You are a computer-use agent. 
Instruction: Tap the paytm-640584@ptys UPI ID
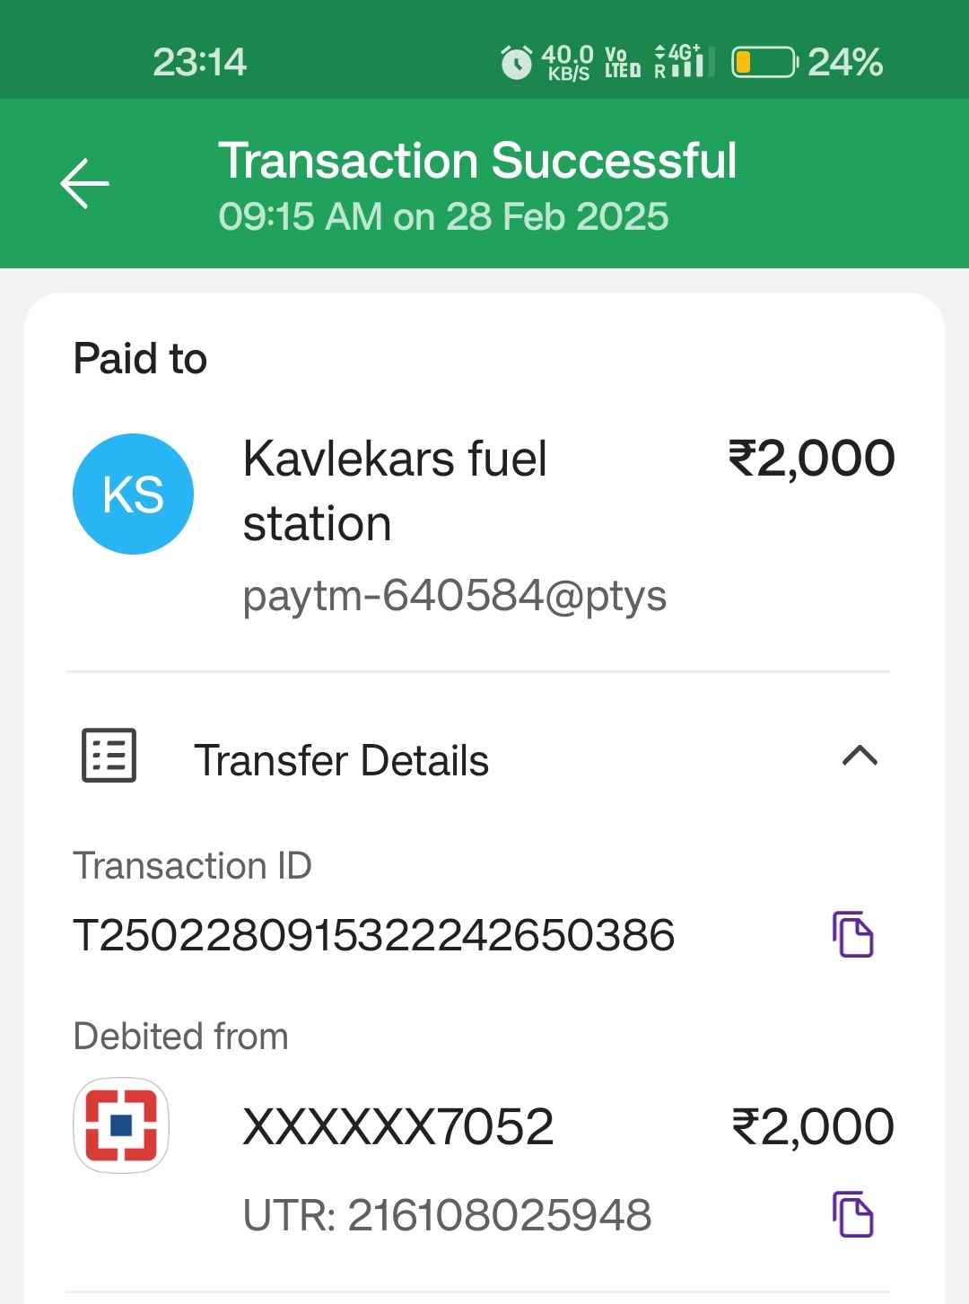tap(454, 596)
